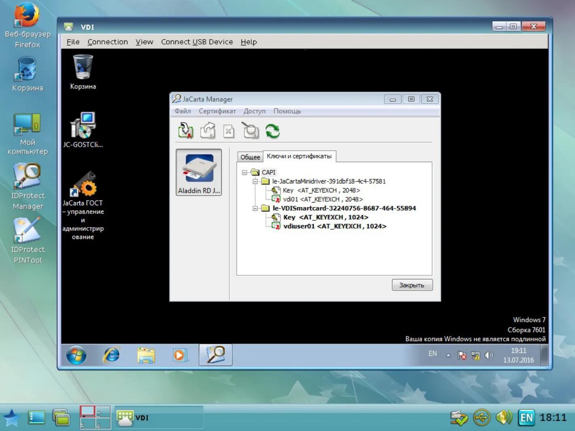Select Key AT_KEYEXCH 1024 tree item
575x431 pixels.
click(320, 217)
